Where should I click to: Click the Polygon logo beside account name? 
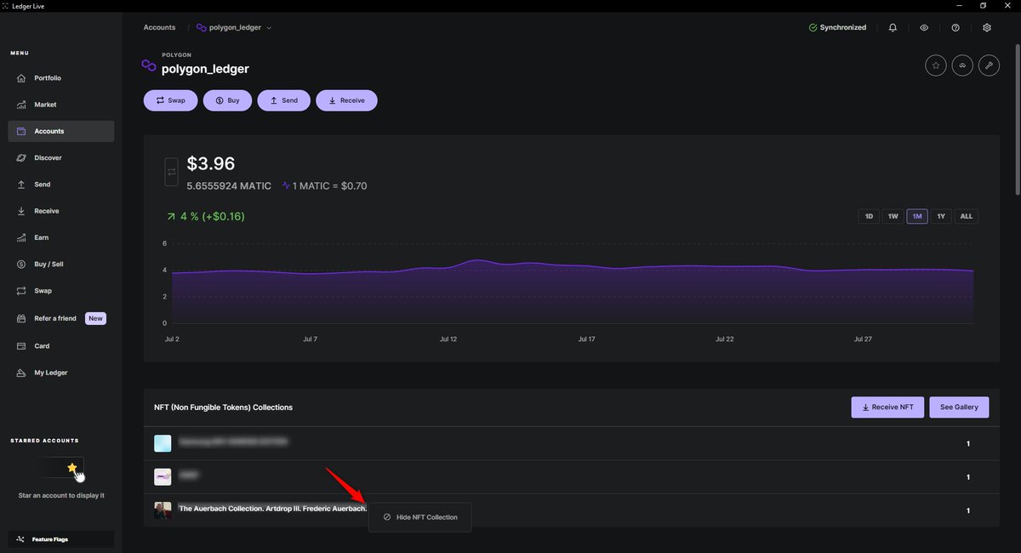pyautogui.click(x=149, y=66)
